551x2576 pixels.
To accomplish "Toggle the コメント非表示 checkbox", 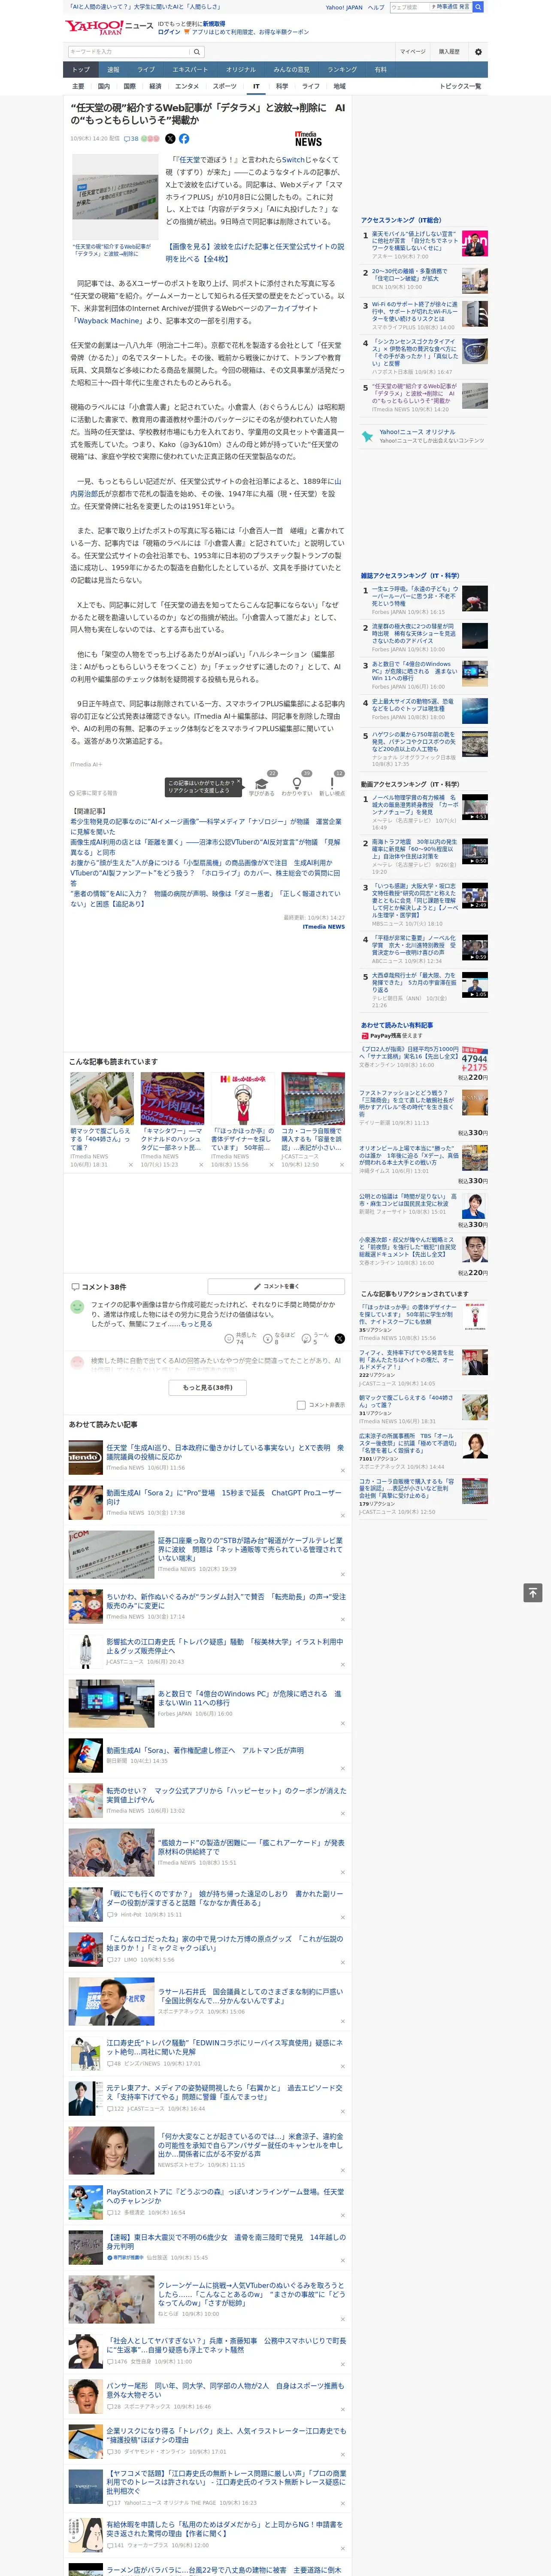I will [x=301, y=1405].
